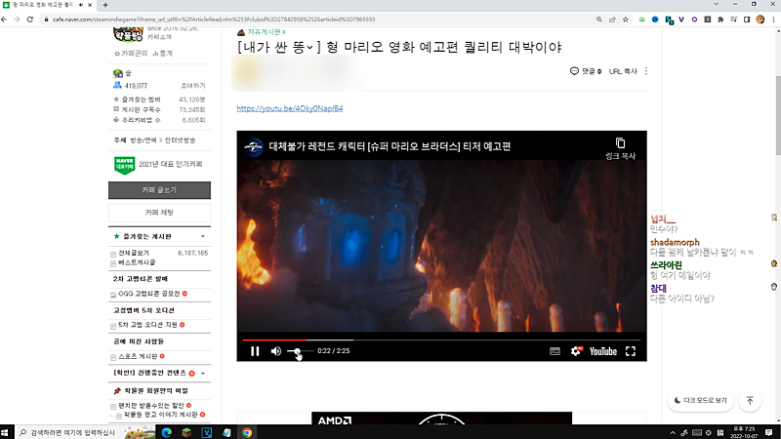Expand the 진행중인 컨텐츠 section arrow

[x=202, y=374]
